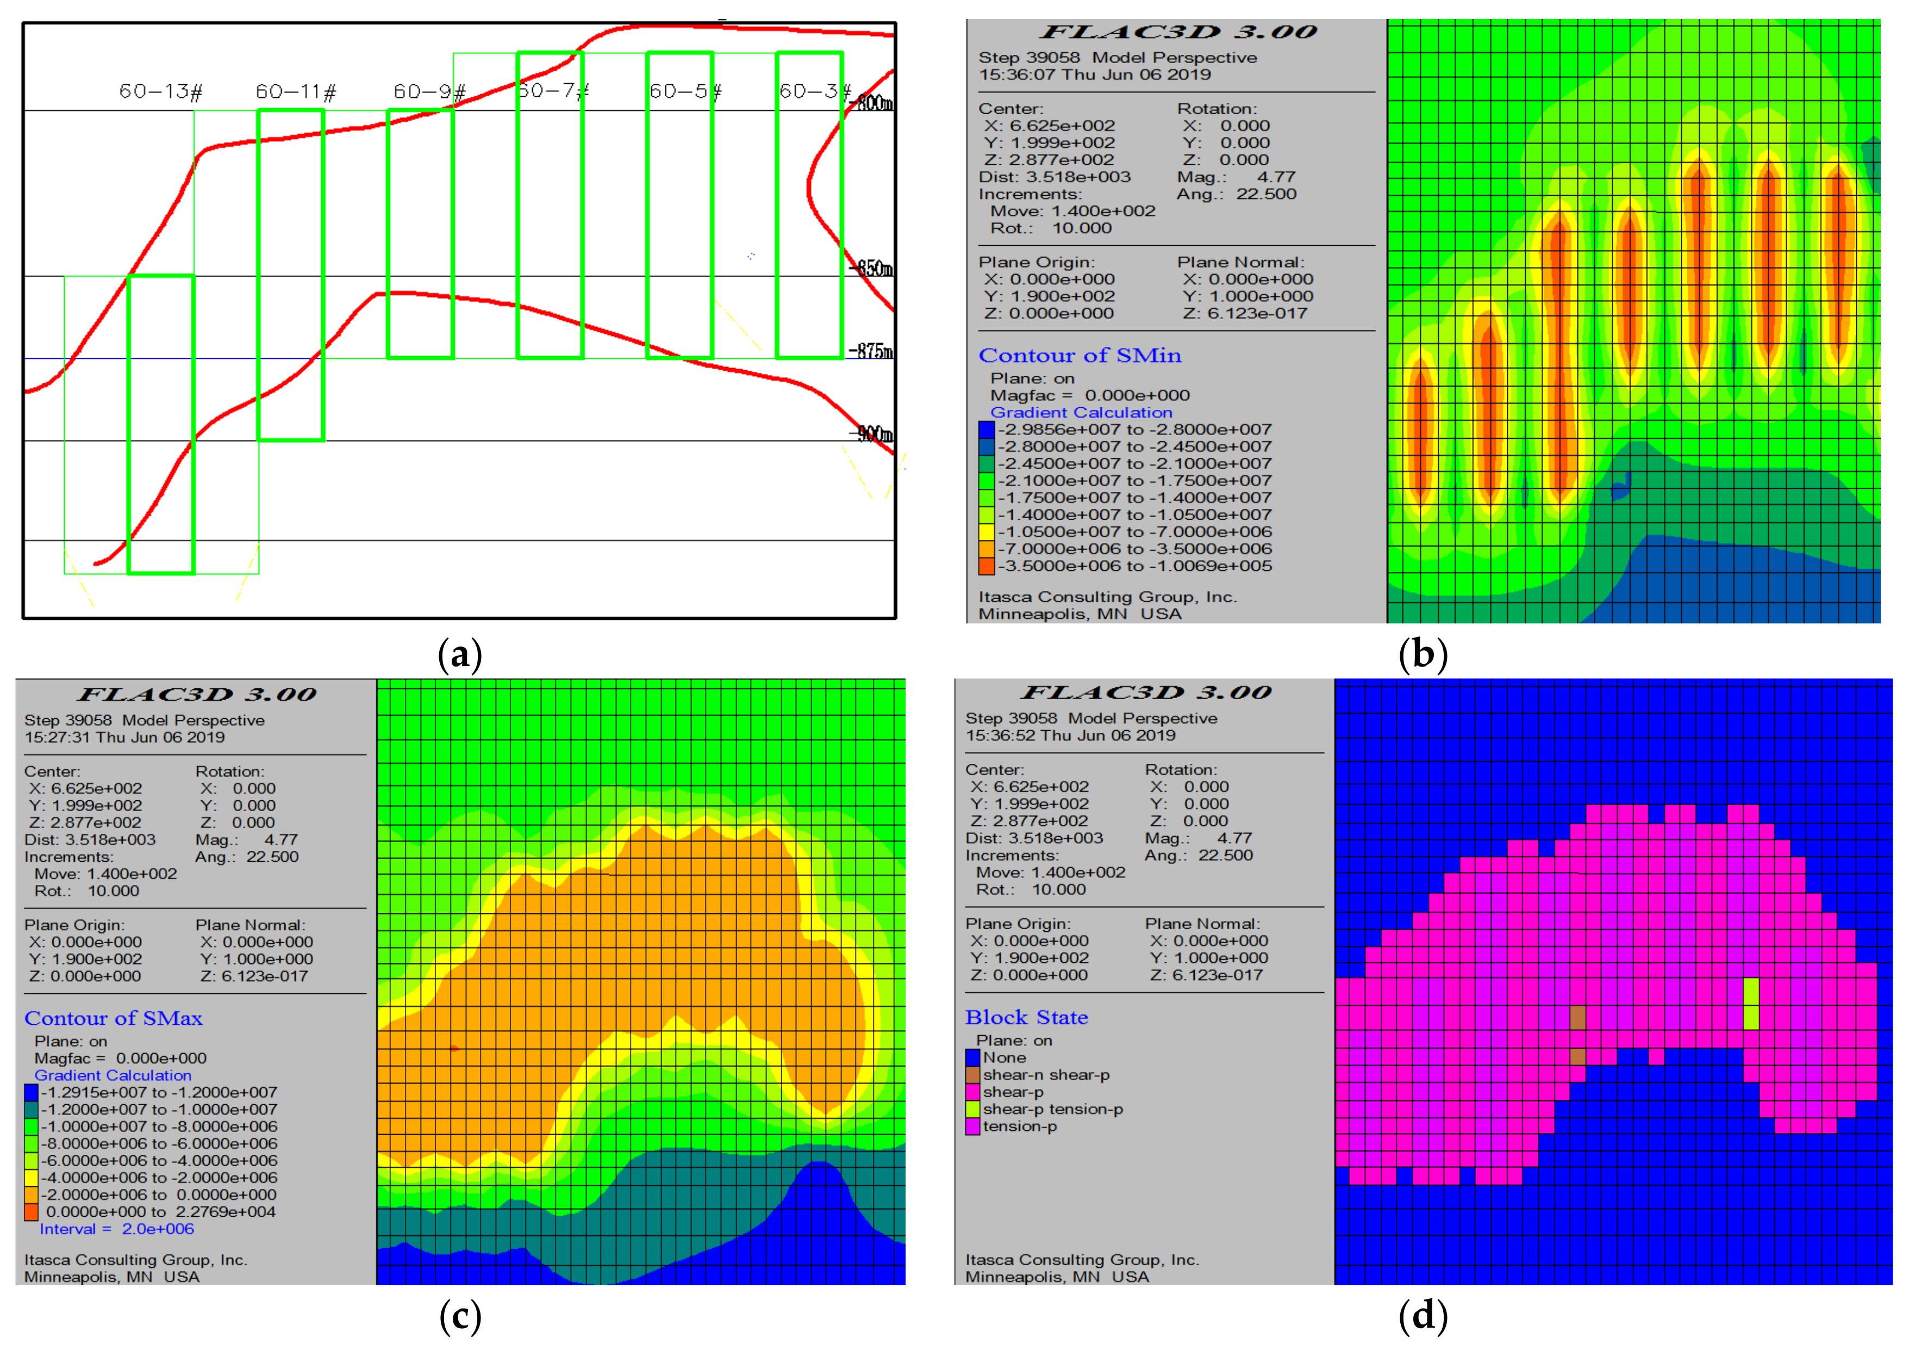Click the brown shear-n zone in block plot

1577,1019
